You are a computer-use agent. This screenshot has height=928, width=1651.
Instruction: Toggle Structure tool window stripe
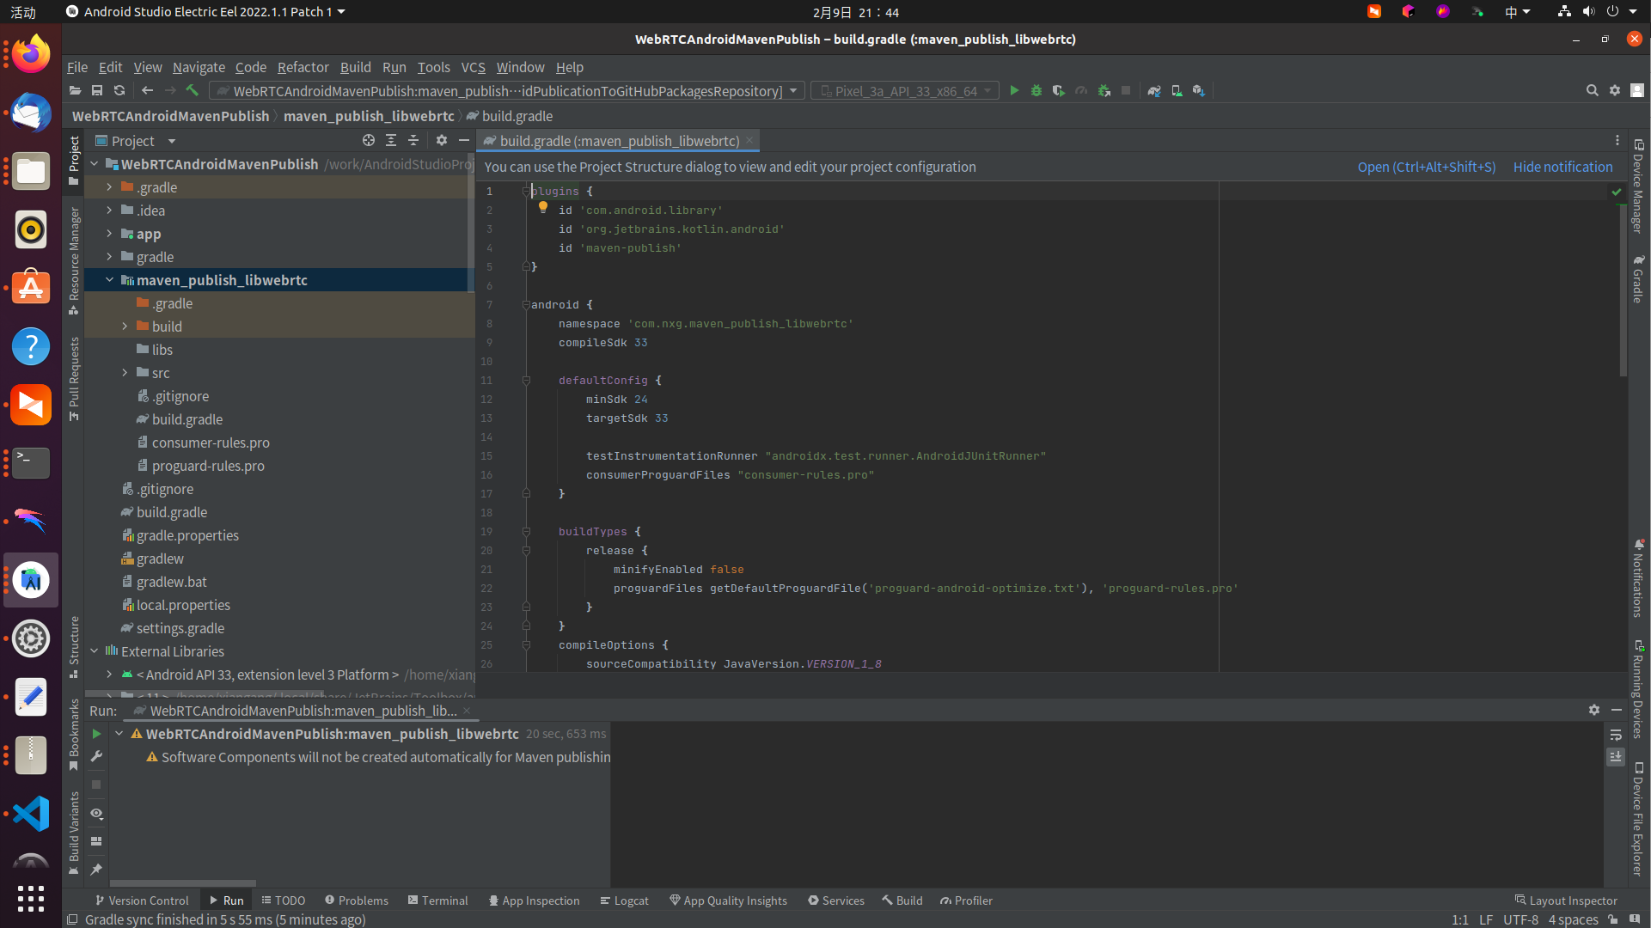click(74, 646)
